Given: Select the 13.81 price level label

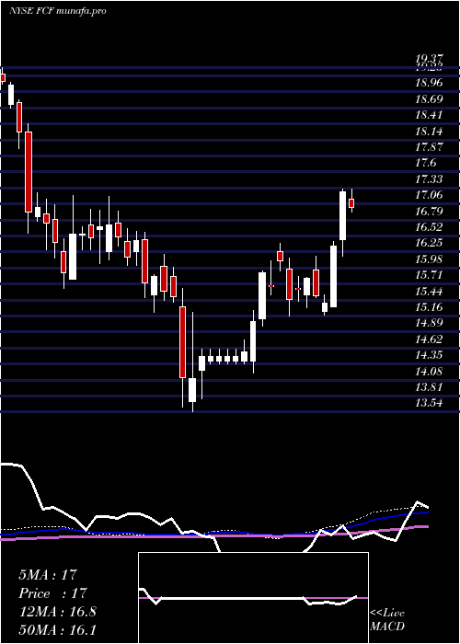Looking at the screenshot, I should pyautogui.click(x=430, y=387).
